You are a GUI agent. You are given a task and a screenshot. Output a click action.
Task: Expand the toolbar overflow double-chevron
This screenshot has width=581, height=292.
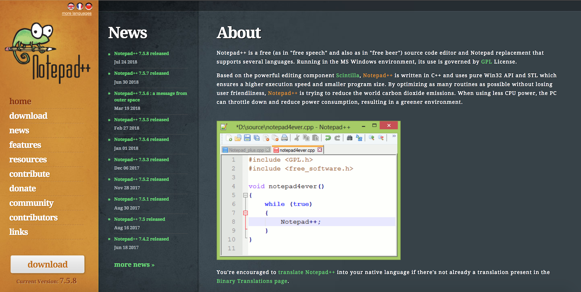tap(394, 136)
